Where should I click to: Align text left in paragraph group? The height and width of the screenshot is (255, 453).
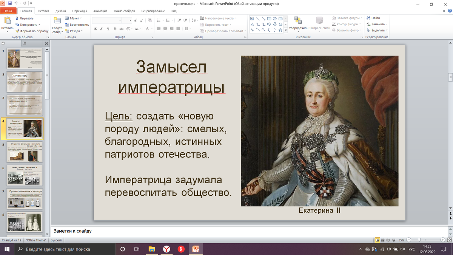[159, 29]
